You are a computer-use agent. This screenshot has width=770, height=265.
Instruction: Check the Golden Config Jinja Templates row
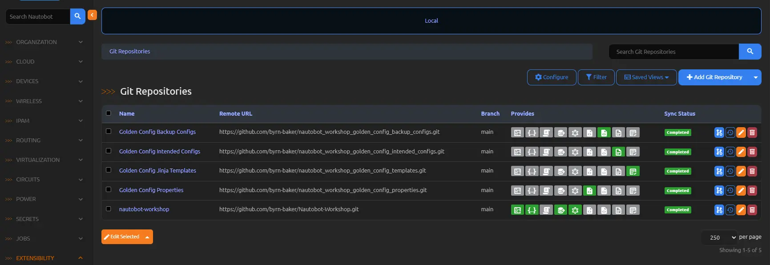109,170
